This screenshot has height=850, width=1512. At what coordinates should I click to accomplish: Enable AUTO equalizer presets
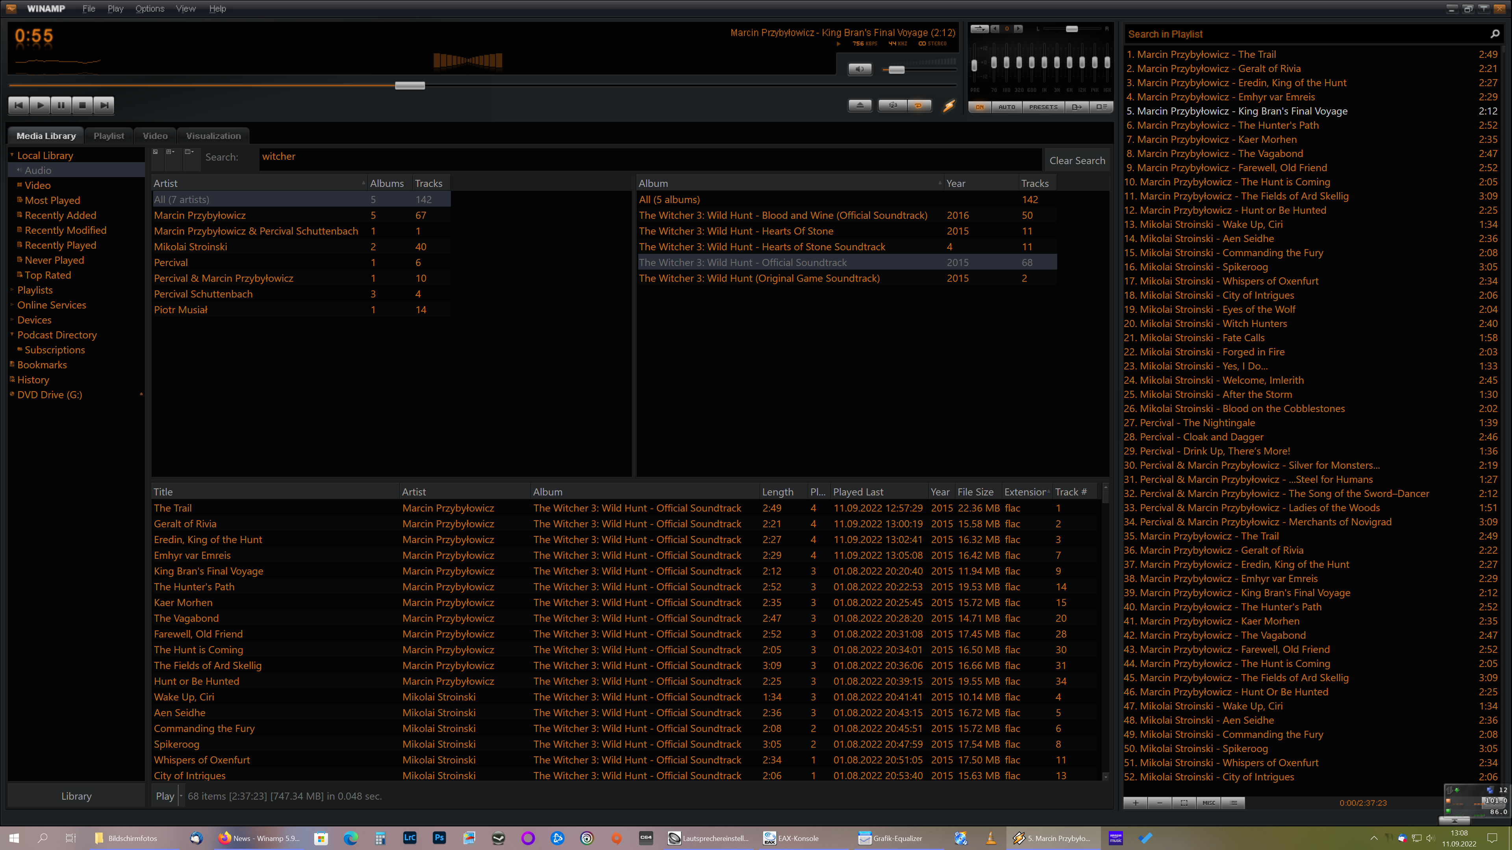1007,107
